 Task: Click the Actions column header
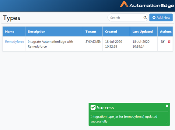(166, 32)
